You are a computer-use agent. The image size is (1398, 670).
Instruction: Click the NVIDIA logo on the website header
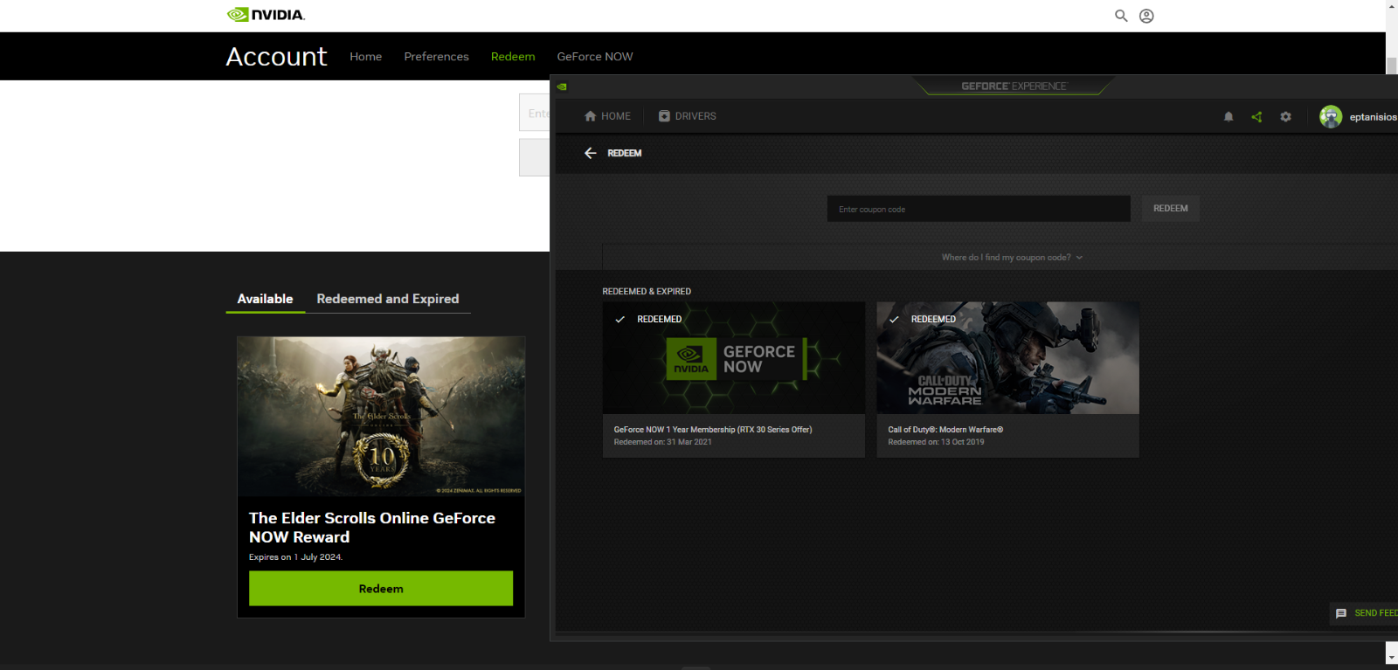pyautogui.click(x=266, y=15)
